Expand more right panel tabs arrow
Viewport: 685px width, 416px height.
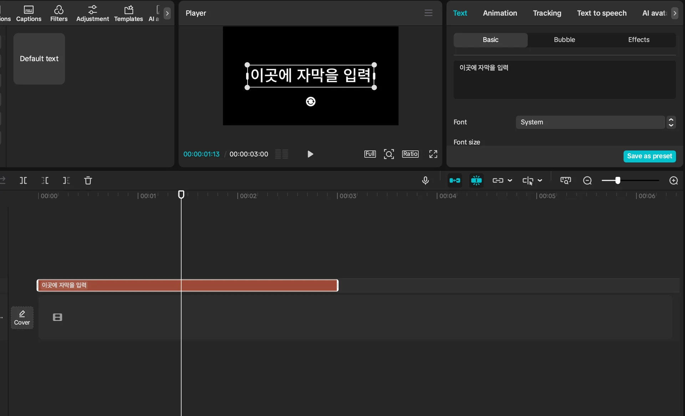[x=675, y=13]
